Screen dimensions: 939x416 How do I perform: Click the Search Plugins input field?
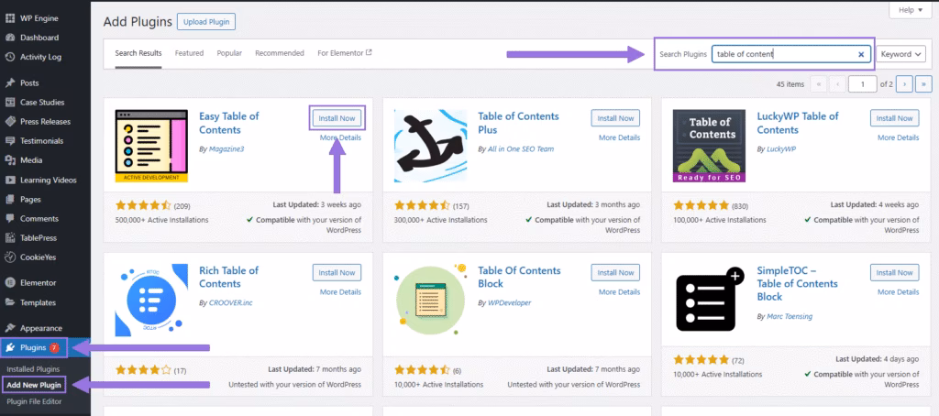pyautogui.click(x=783, y=54)
